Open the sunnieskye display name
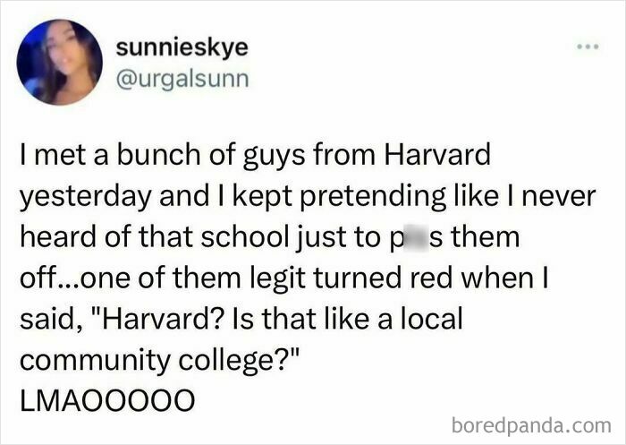Image resolution: width=626 pixels, height=445 pixels. 182,48
